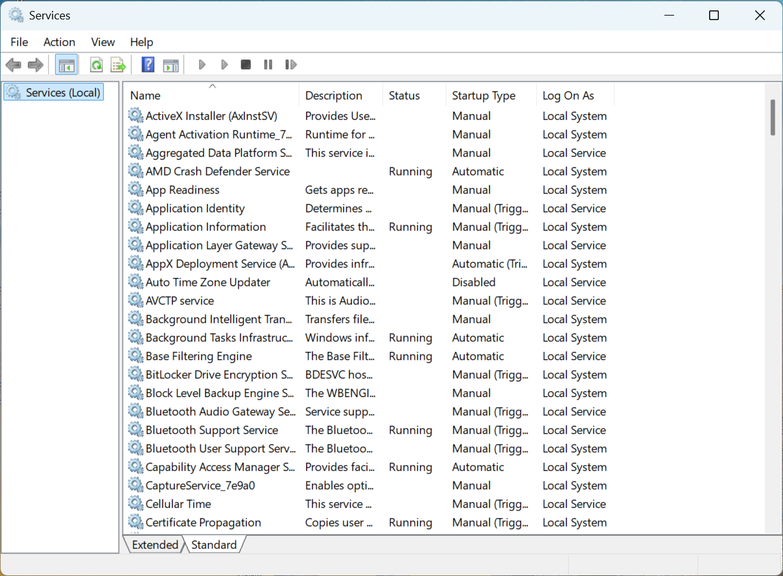The height and width of the screenshot is (576, 783).
Task: Select the Agent Activation Runtime service name
Action: [x=219, y=134]
